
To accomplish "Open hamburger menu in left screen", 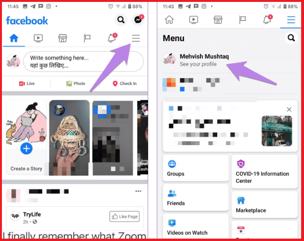I will click(136, 38).
